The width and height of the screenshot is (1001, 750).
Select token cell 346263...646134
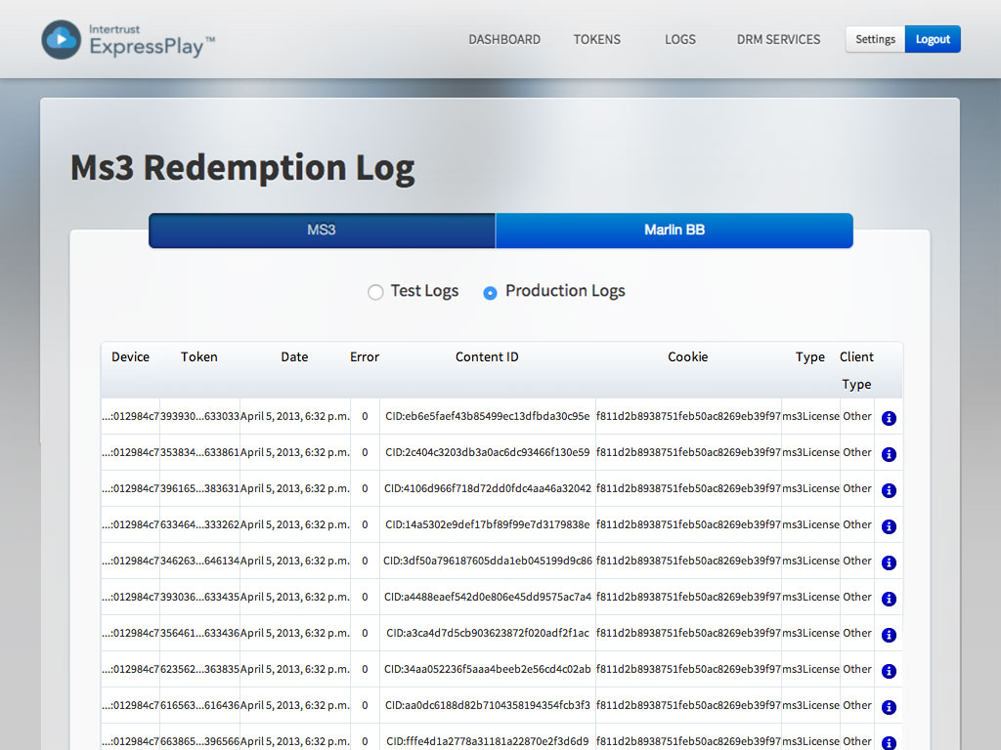pos(199,561)
